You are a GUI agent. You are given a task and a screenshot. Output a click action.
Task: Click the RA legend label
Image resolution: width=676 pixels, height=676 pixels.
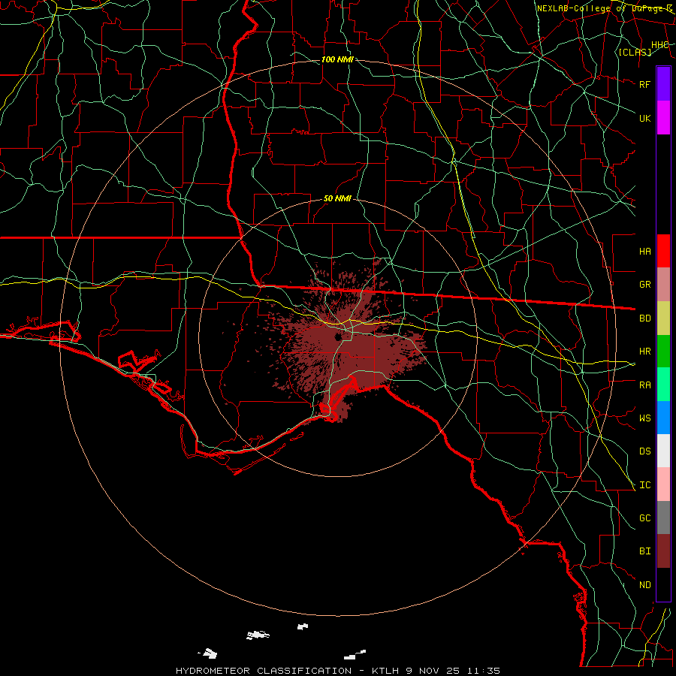[644, 385]
